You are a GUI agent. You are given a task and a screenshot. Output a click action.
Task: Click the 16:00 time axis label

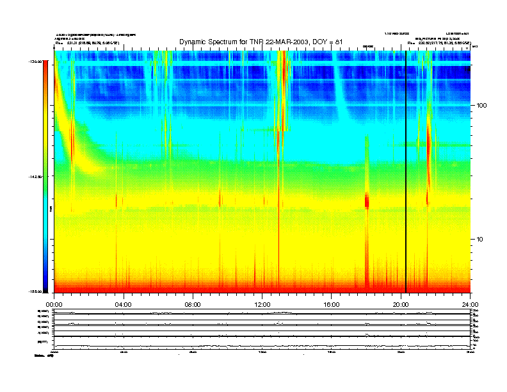[332, 305]
